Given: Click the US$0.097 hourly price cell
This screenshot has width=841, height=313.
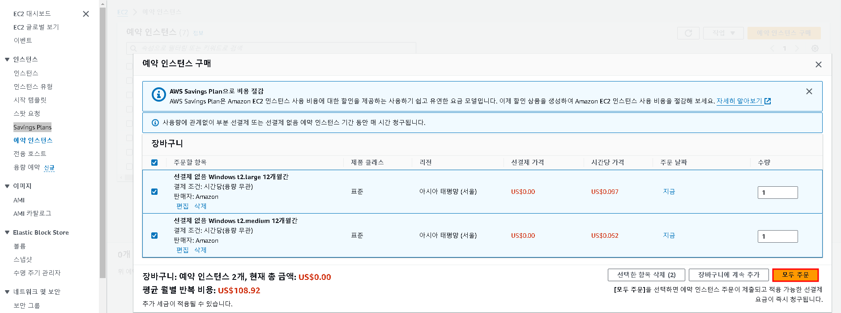Looking at the screenshot, I should click(605, 192).
